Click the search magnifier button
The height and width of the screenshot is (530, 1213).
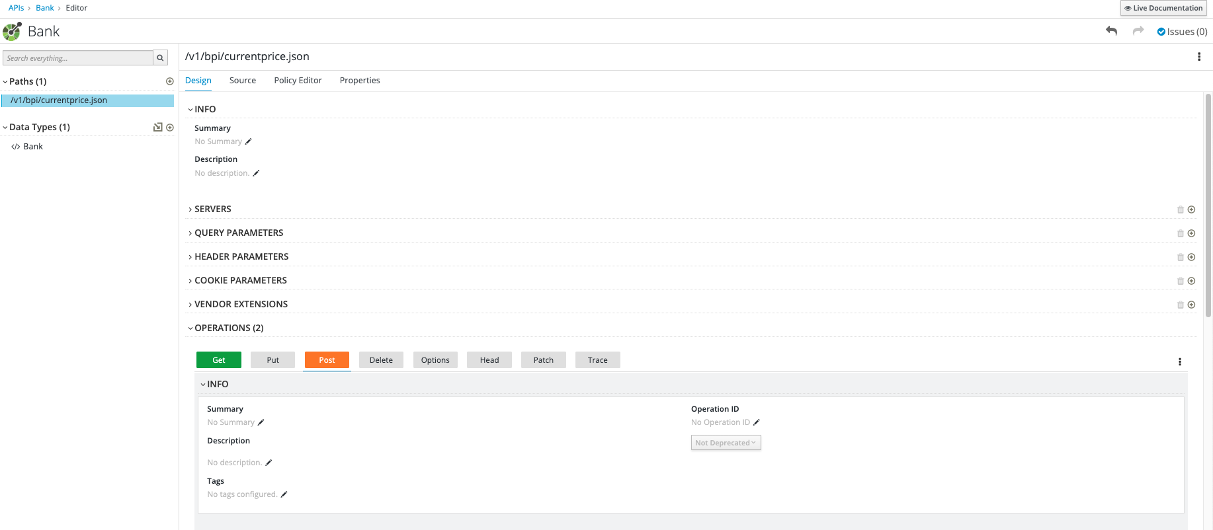(160, 58)
